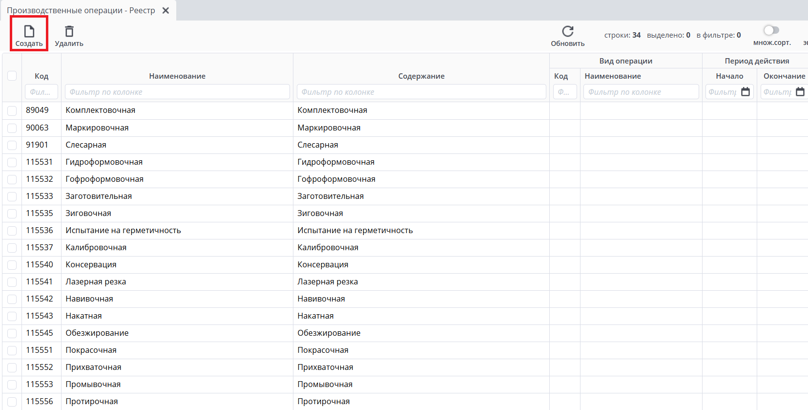This screenshot has width=808, height=410.
Task: Click the Испытание на герметичность row
Action: (123, 231)
